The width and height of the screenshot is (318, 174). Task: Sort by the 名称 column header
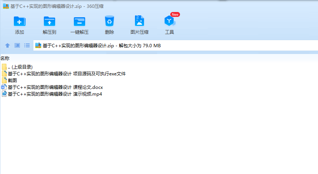click(x=5, y=58)
